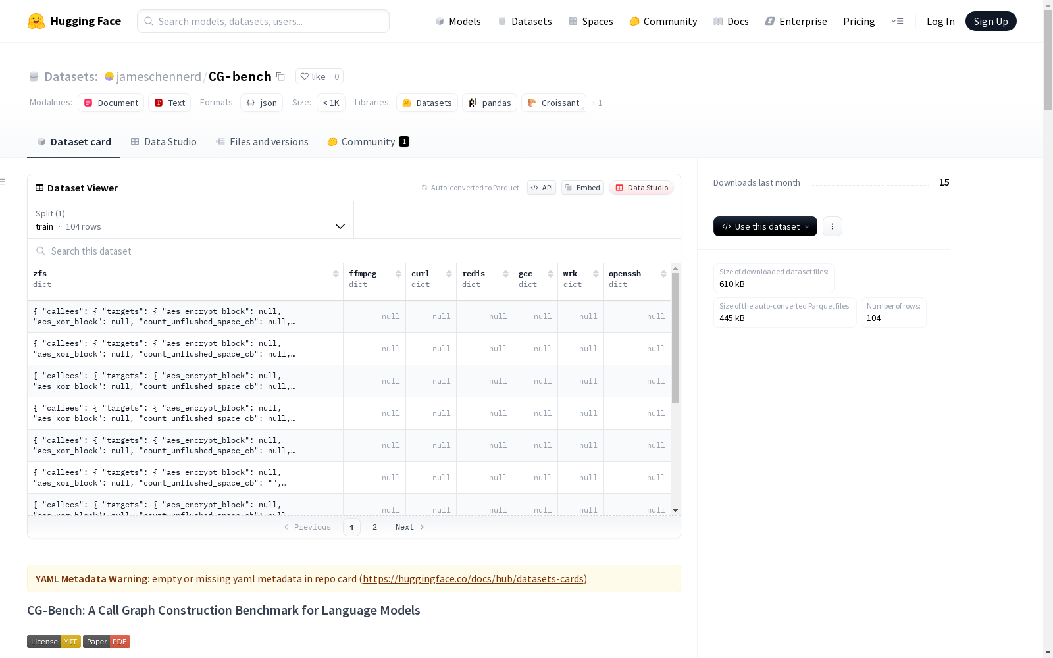The width and height of the screenshot is (1053, 658).
Task: Click the Embed button
Action: pyautogui.click(x=582, y=188)
